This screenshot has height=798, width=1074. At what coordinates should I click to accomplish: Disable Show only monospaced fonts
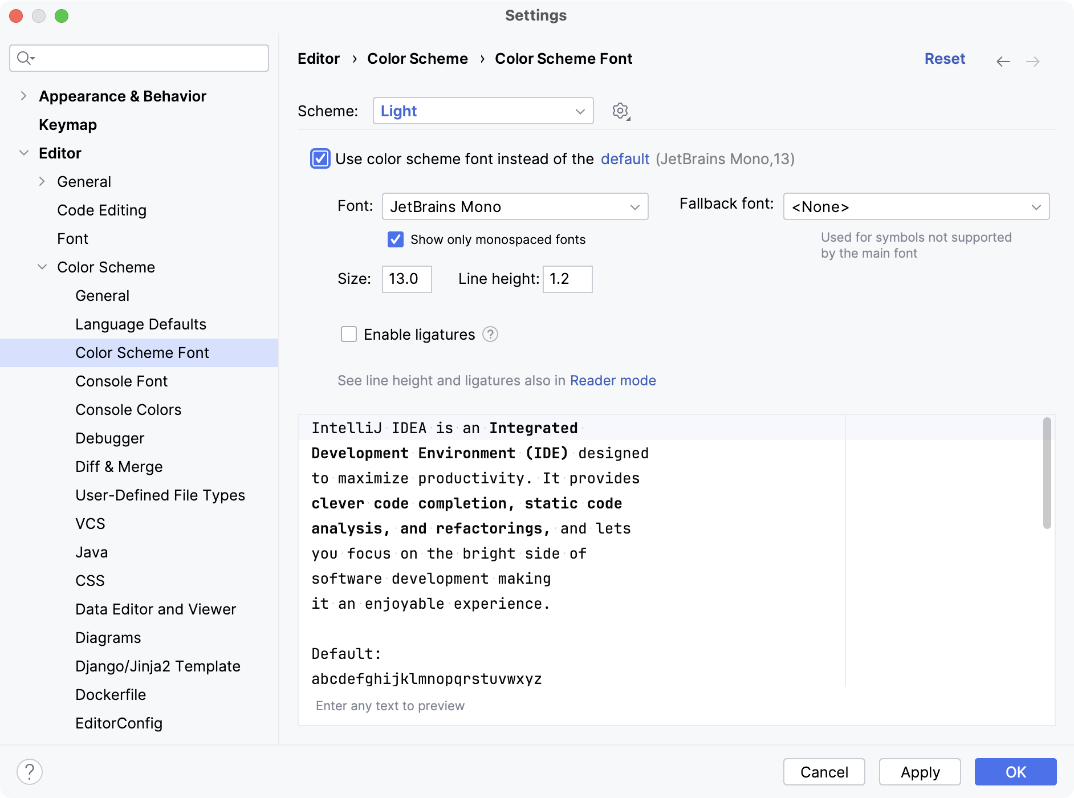(x=396, y=239)
